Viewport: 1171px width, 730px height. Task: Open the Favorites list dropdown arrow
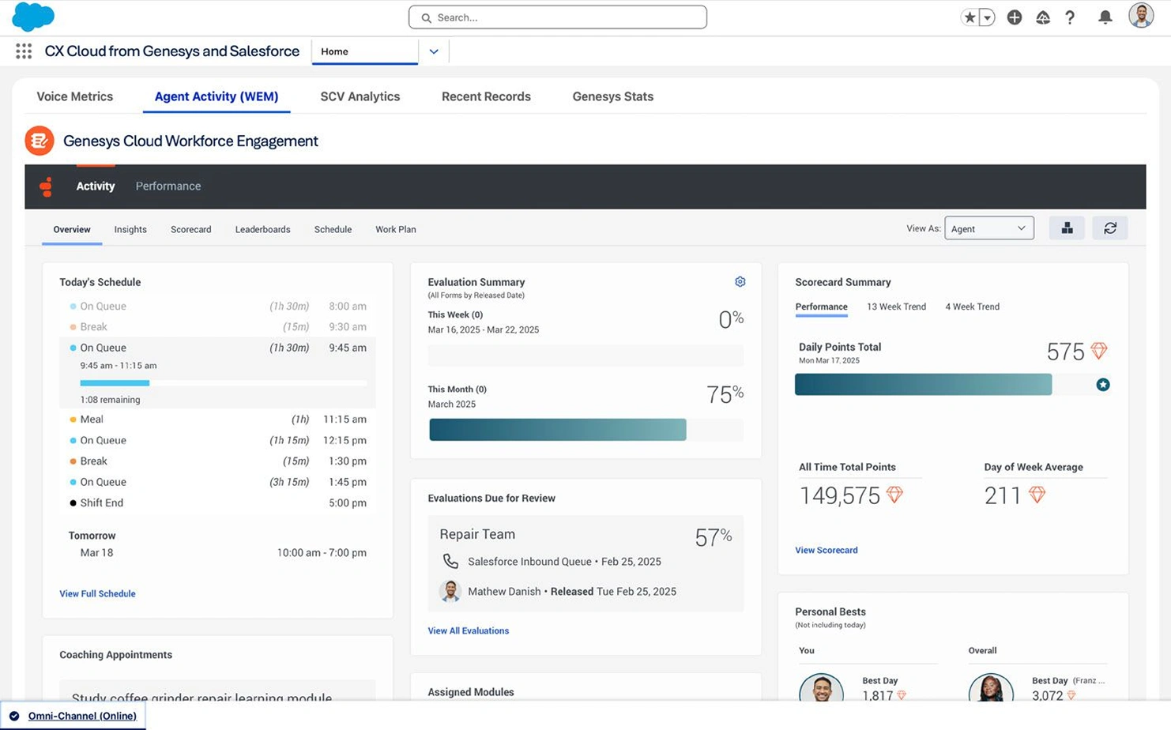(x=987, y=17)
